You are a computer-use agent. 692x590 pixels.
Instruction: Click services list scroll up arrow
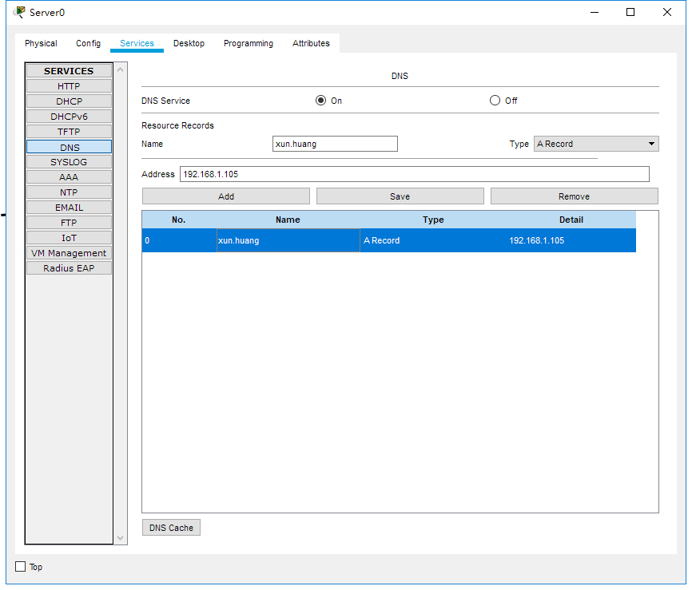120,69
